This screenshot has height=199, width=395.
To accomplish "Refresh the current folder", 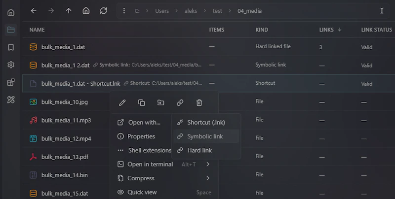I will [x=104, y=11].
